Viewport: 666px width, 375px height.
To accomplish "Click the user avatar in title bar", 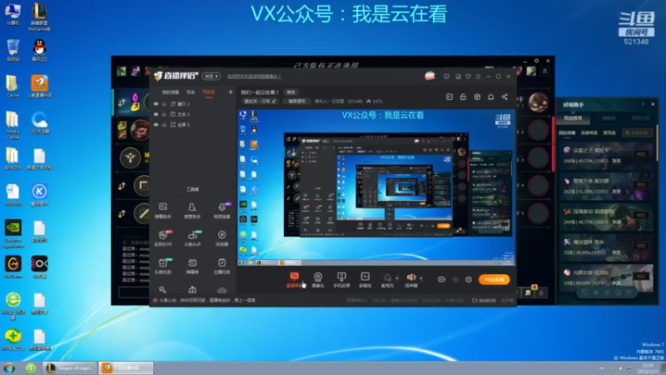I will tap(430, 76).
